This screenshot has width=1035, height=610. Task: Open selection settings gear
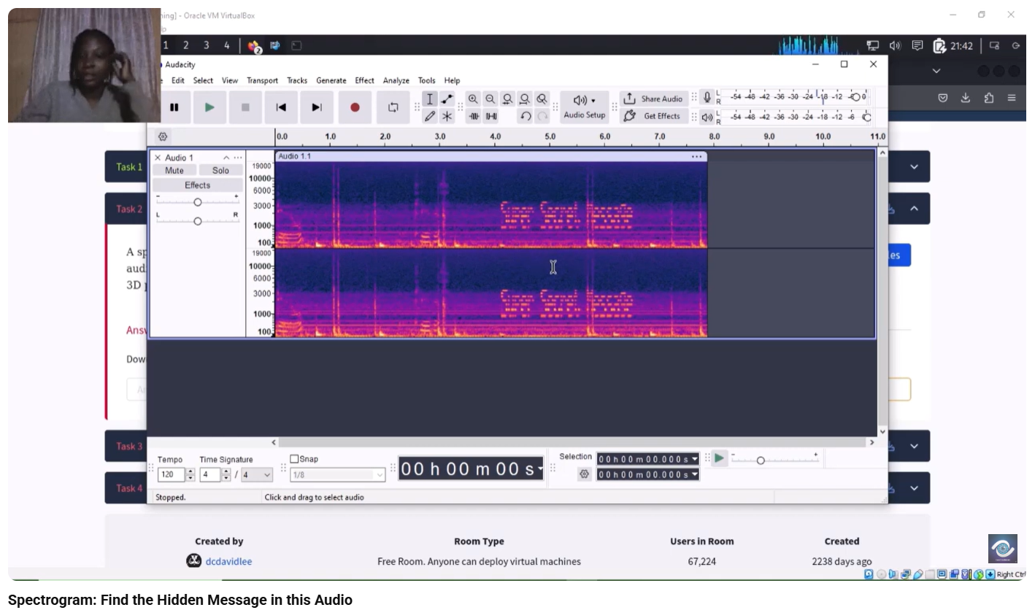click(x=584, y=474)
